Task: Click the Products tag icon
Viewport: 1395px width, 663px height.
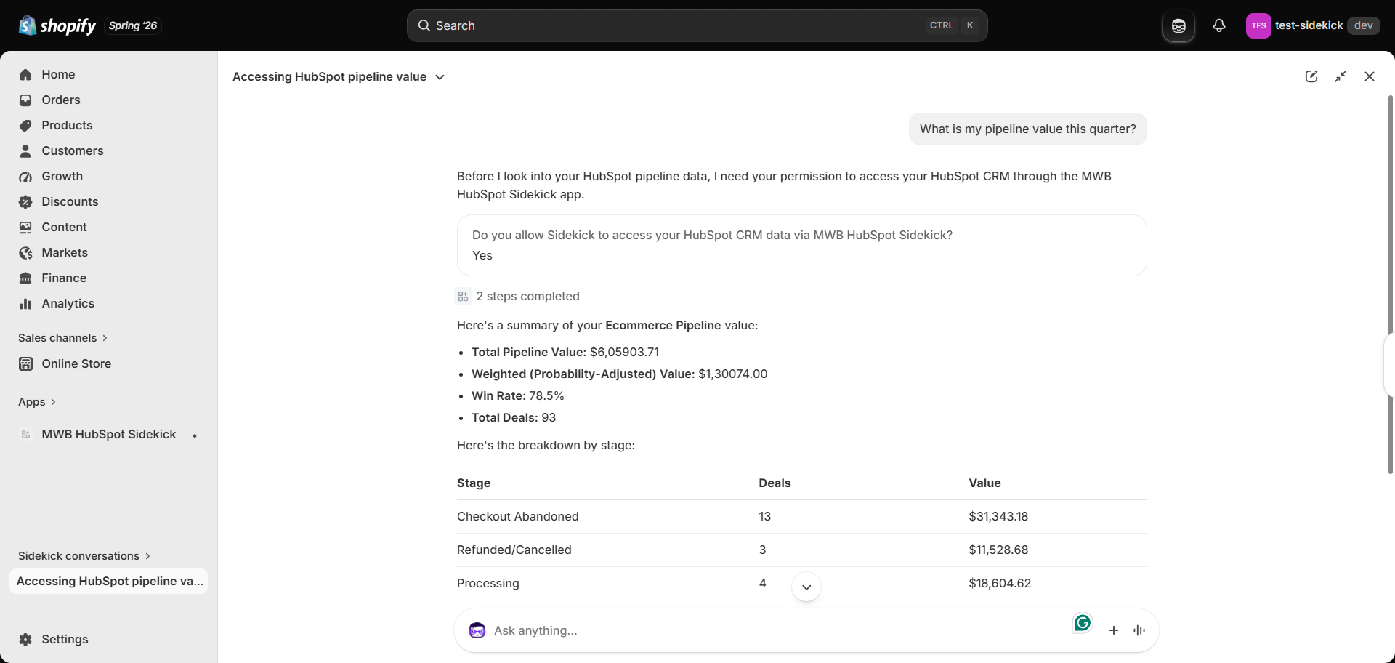Action: coord(25,125)
